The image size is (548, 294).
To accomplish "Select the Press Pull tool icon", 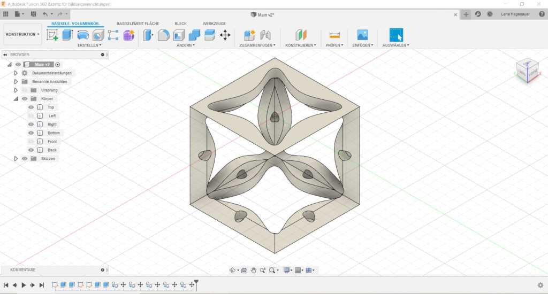I will [148, 35].
